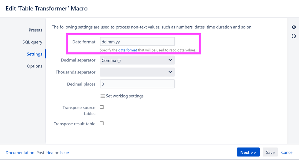The image size is (299, 160).
Task: Focus the Date format input field
Action: point(137,42)
